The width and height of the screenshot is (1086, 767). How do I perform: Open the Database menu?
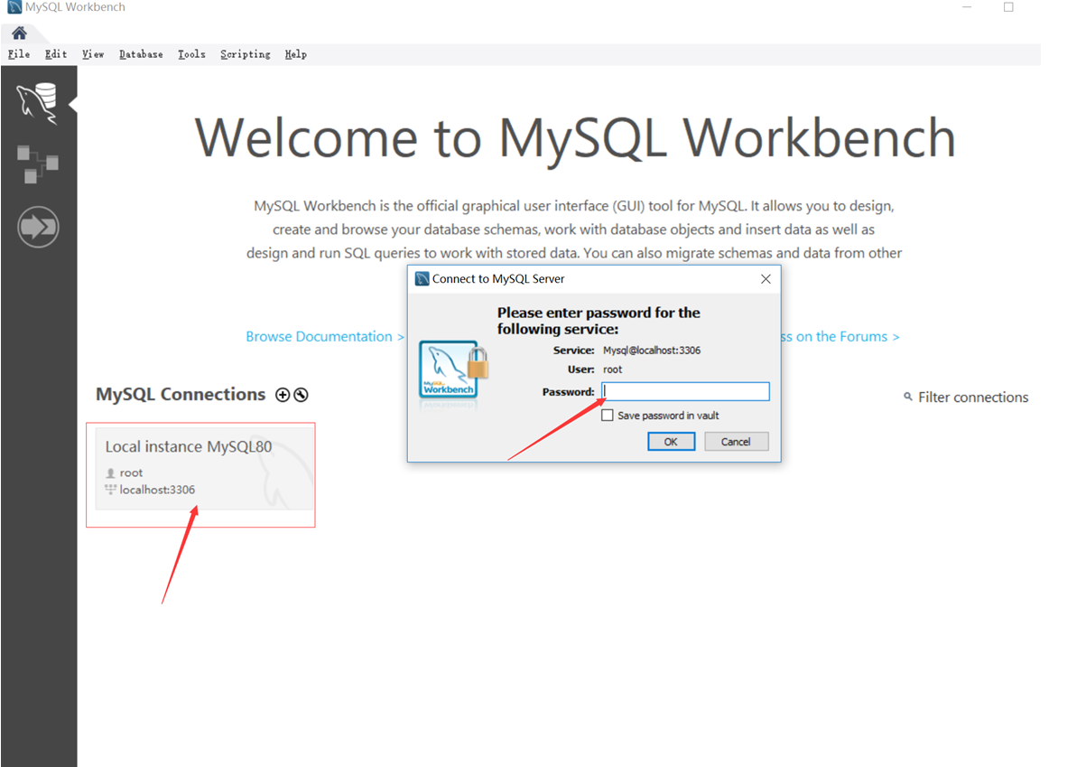point(141,54)
